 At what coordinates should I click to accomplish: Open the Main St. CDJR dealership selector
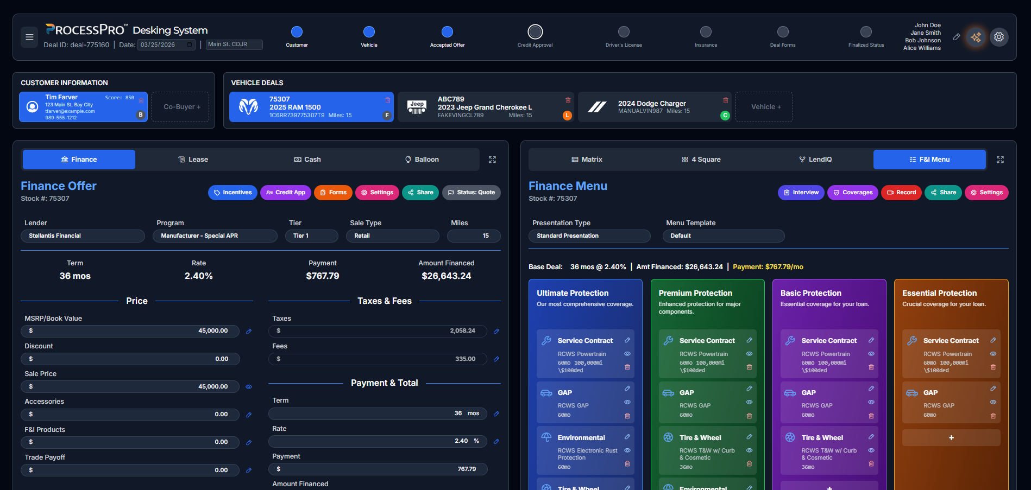pos(234,44)
